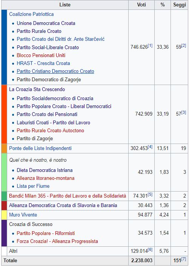
Task: Click the Seggi column header
Action: click(x=180, y=5)
